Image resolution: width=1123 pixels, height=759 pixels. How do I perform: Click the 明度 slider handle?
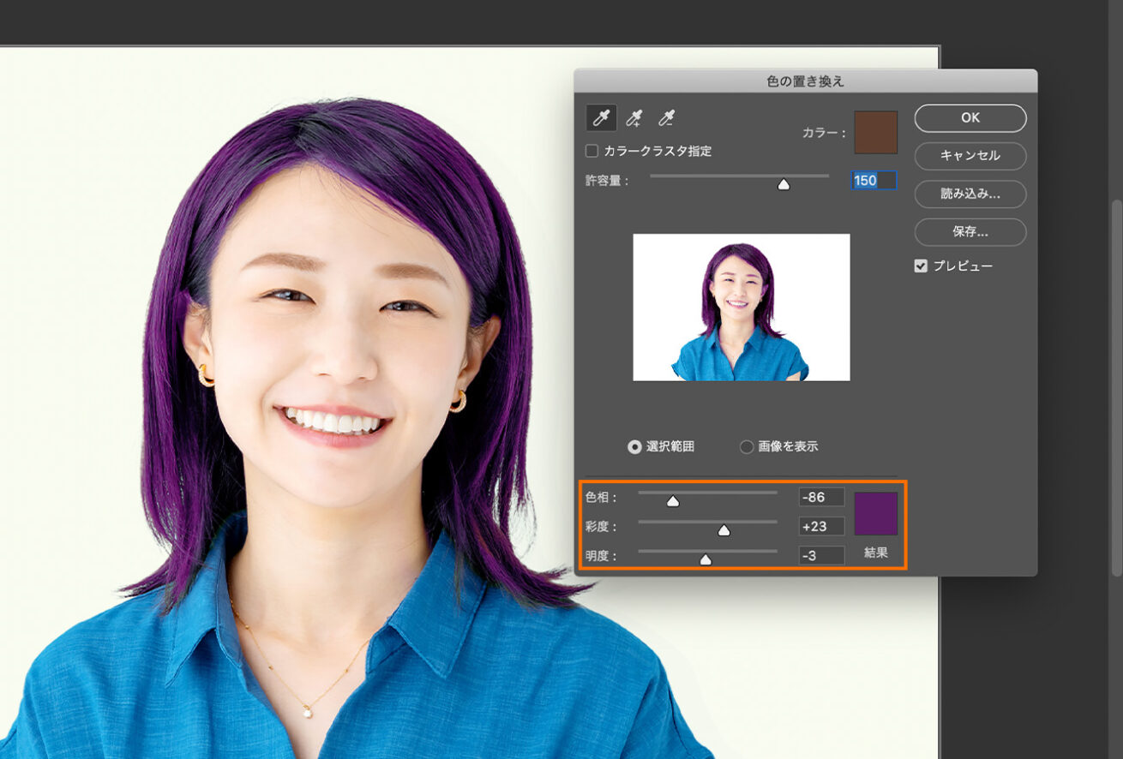705,558
